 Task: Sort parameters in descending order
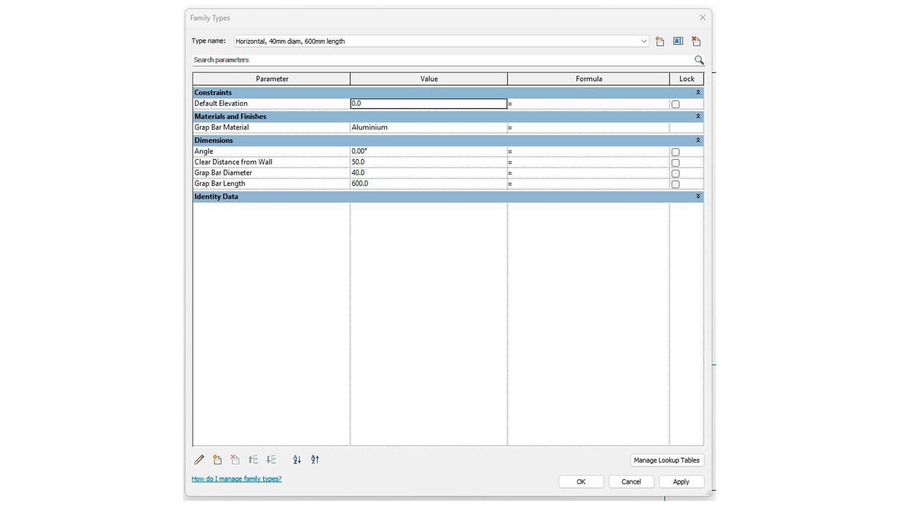coord(315,460)
